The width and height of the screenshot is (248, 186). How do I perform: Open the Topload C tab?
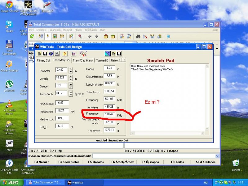tap(102, 60)
